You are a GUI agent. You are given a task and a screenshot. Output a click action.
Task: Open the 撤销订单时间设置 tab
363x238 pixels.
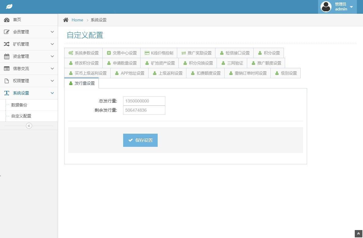248,73
